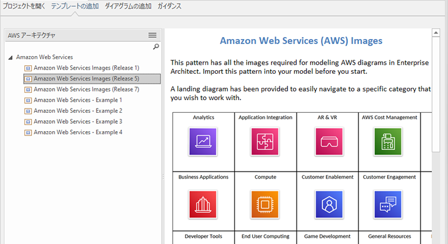The width and height of the screenshot is (448, 244).
Task: Click the Customer Enablement icon
Action: (x=329, y=204)
